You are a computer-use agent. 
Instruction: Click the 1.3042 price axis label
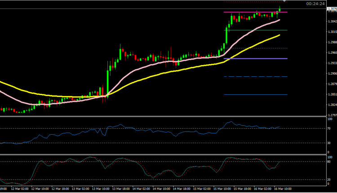click(x=332, y=21)
